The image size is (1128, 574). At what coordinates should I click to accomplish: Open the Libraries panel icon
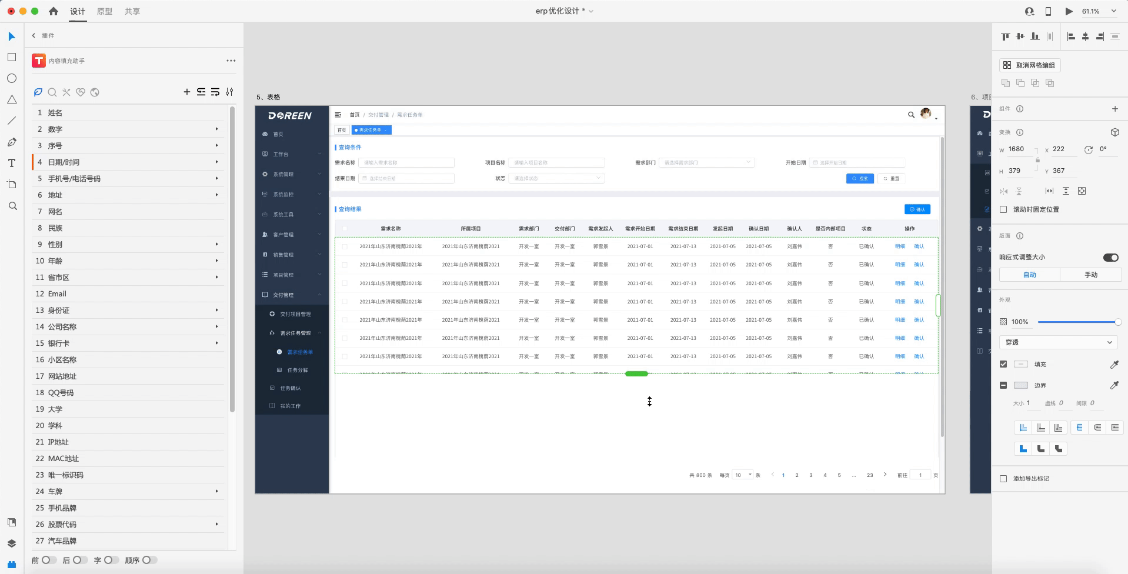12,522
